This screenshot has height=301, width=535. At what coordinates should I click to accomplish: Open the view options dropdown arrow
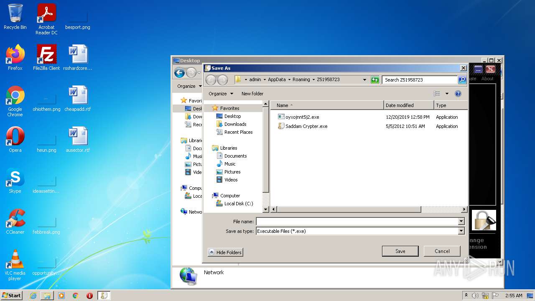(x=447, y=94)
